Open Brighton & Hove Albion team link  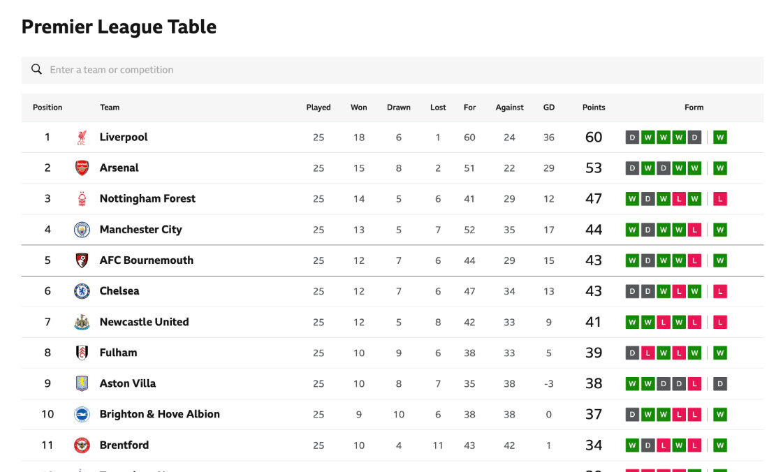click(159, 414)
